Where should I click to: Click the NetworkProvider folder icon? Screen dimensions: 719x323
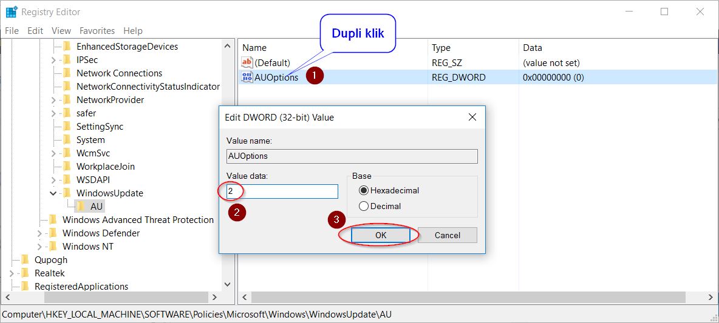67,100
